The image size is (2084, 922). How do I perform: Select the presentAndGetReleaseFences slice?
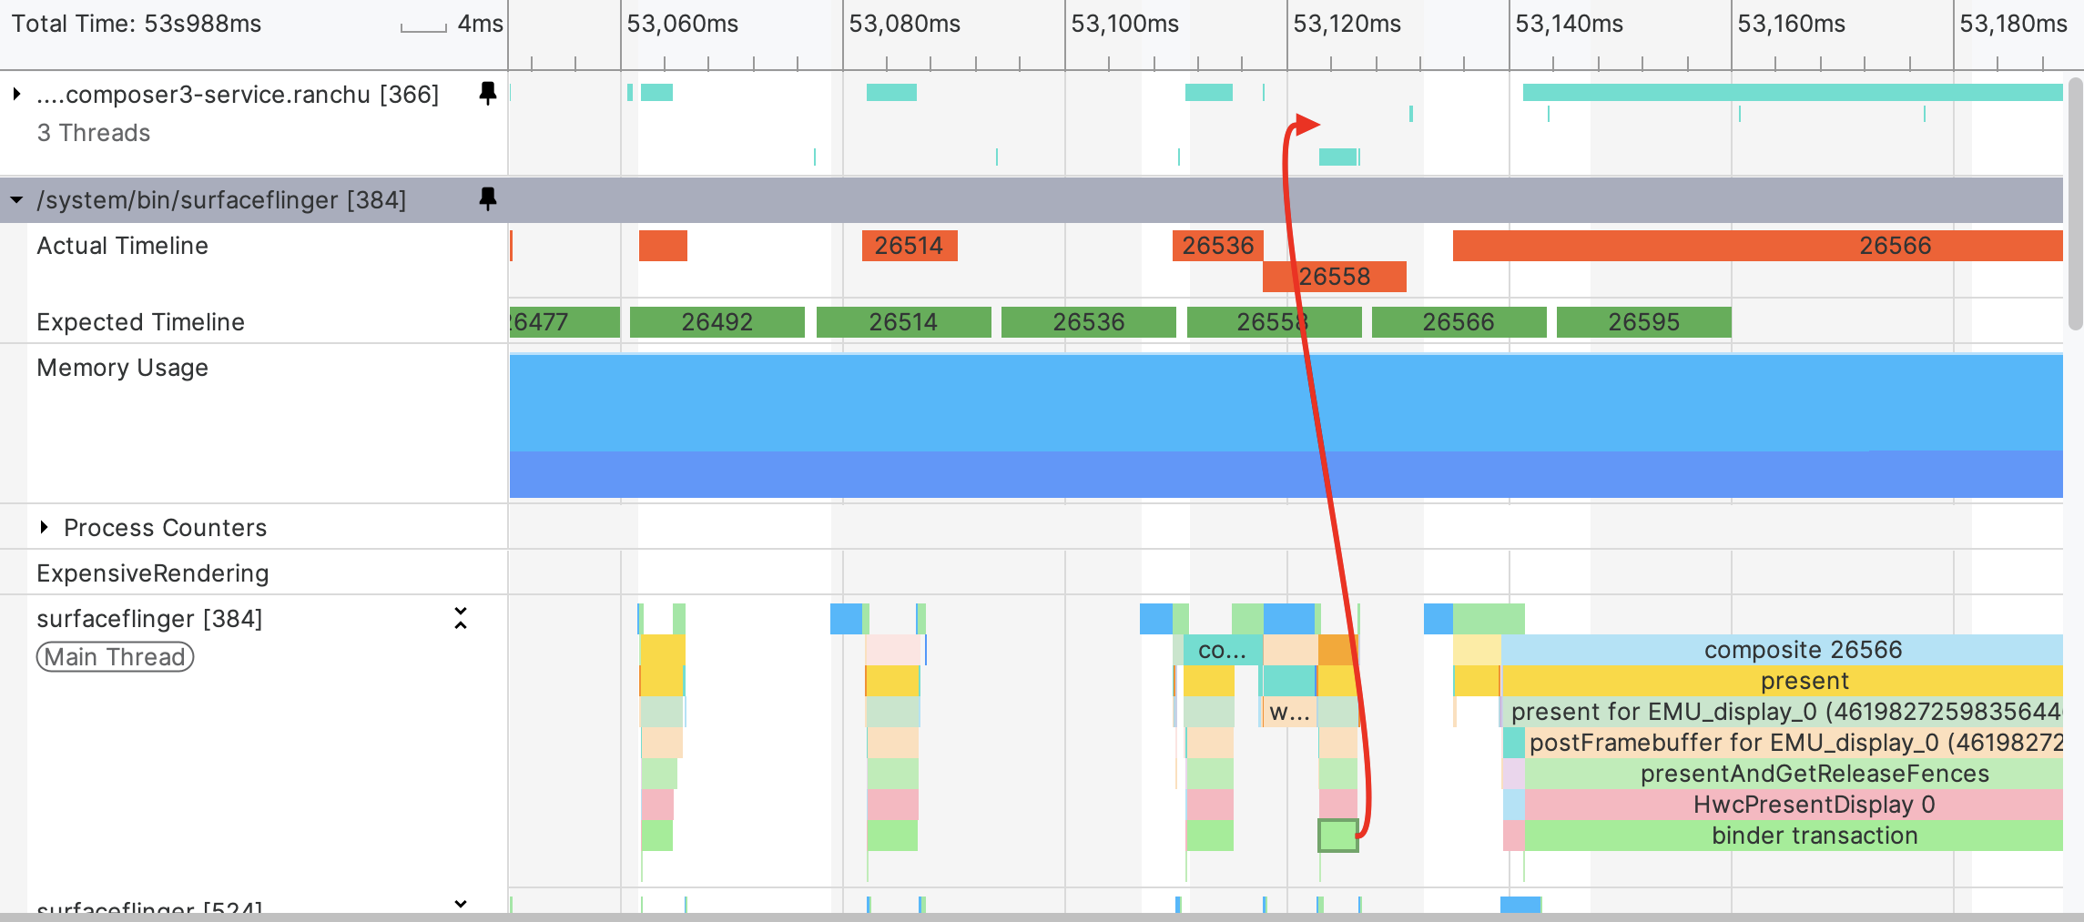point(1794,774)
